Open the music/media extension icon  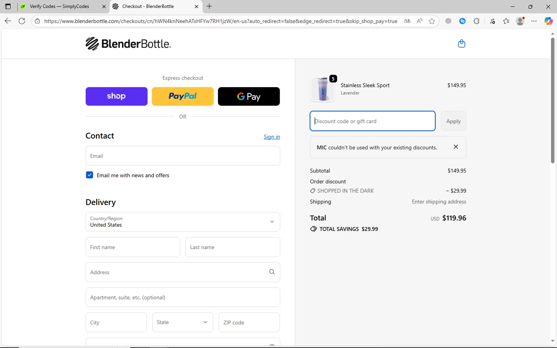pos(492,21)
